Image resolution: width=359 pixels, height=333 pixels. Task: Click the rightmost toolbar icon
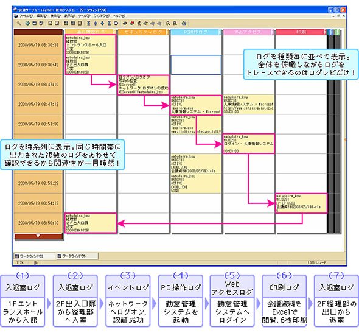pos(184,23)
